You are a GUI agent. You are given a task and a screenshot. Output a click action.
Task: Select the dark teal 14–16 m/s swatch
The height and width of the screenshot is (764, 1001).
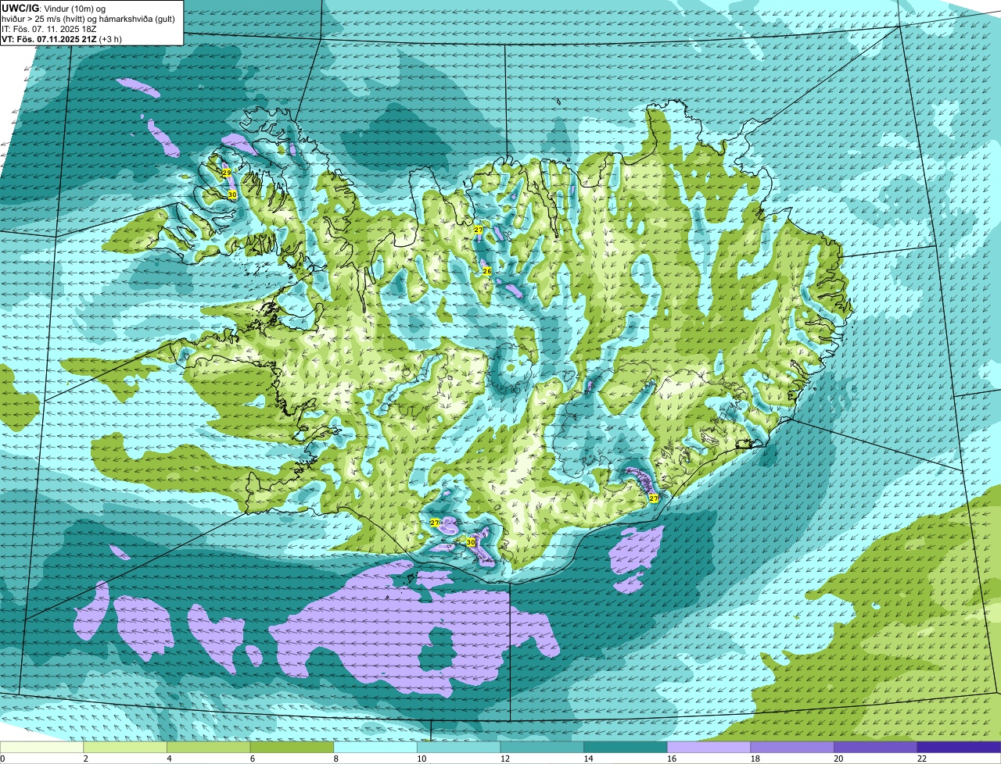626,748
